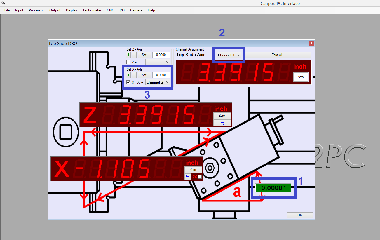Expand the empty Z = Z + channel dropdown
The width and height of the screenshot is (380, 240).
point(158,62)
